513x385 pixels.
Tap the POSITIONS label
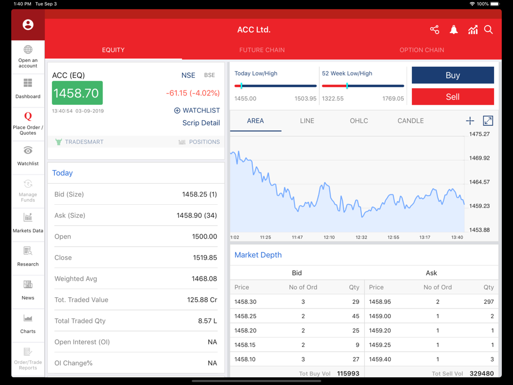pos(205,142)
